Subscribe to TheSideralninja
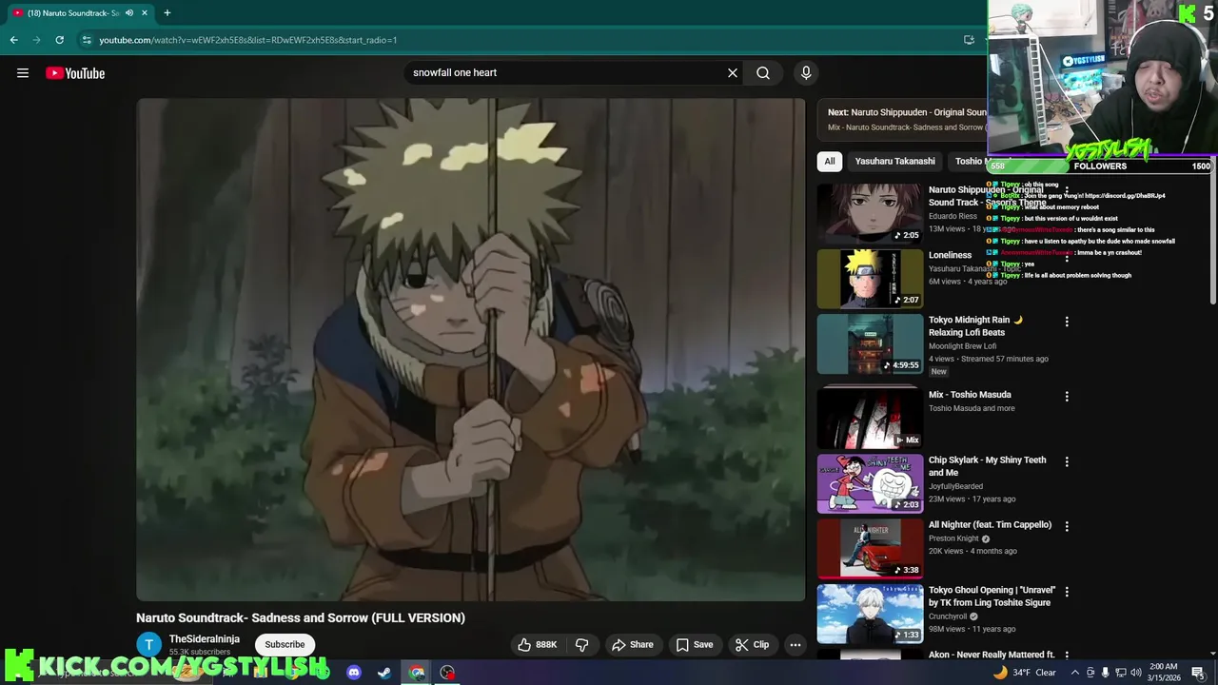Screen dimensions: 1218x685 pyautogui.click(x=285, y=644)
